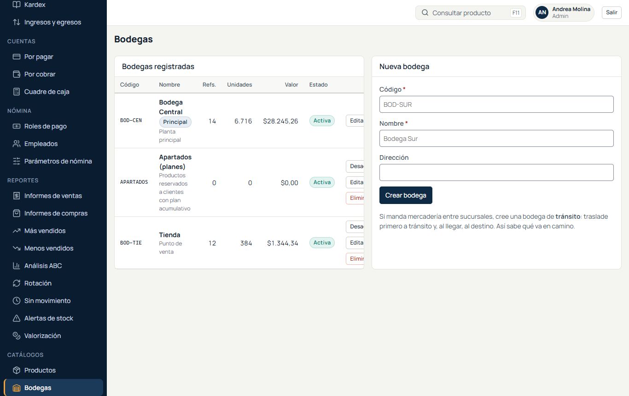Click the Salir button
Image resolution: width=629 pixels, height=396 pixels.
612,12
